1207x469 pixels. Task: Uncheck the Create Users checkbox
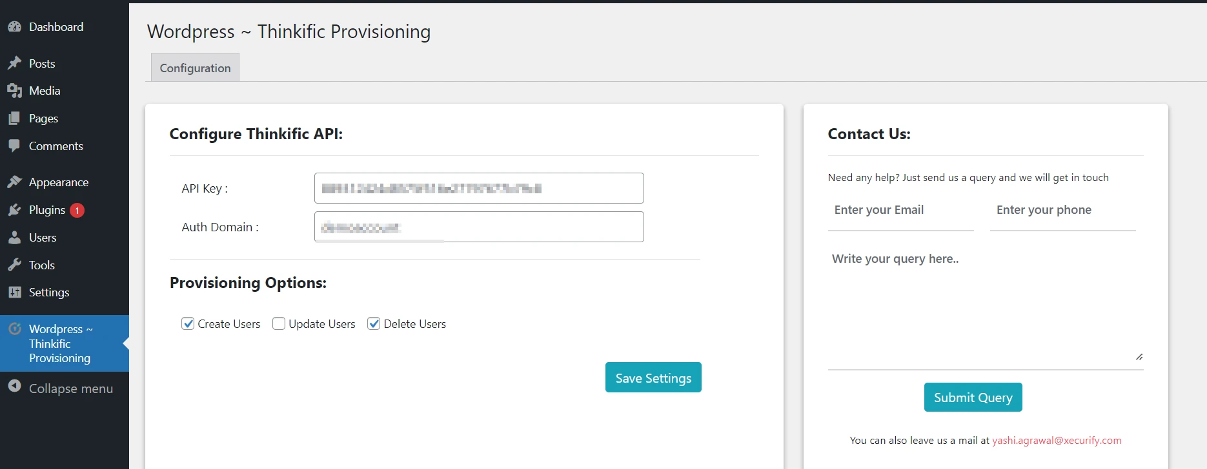(188, 323)
